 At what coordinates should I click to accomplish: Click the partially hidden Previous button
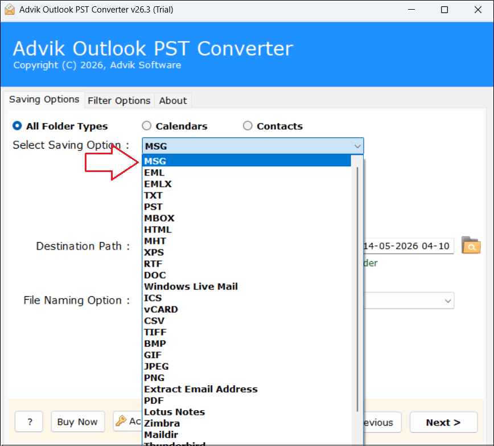click(x=382, y=422)
